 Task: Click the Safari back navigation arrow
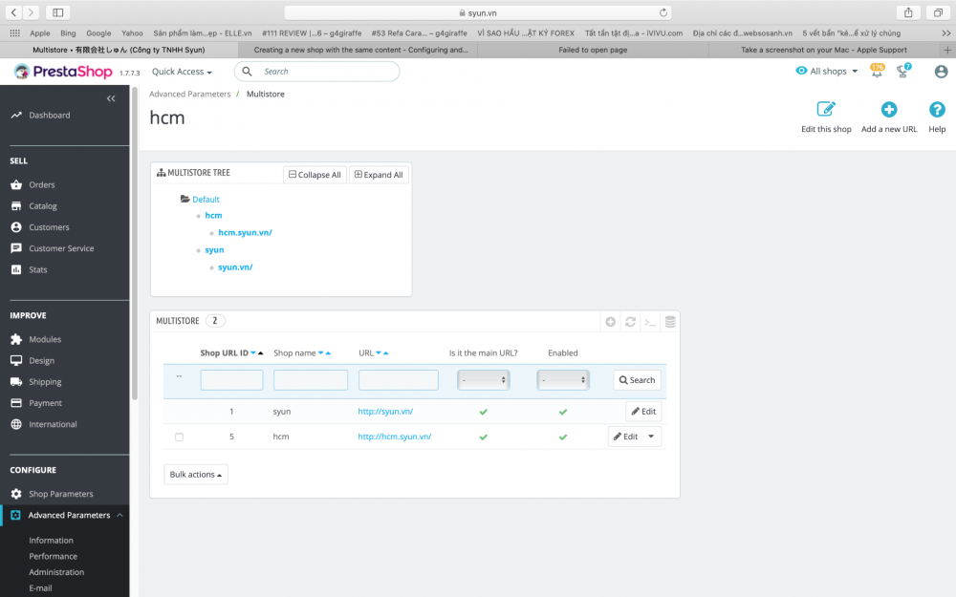(x=13, y=12)
